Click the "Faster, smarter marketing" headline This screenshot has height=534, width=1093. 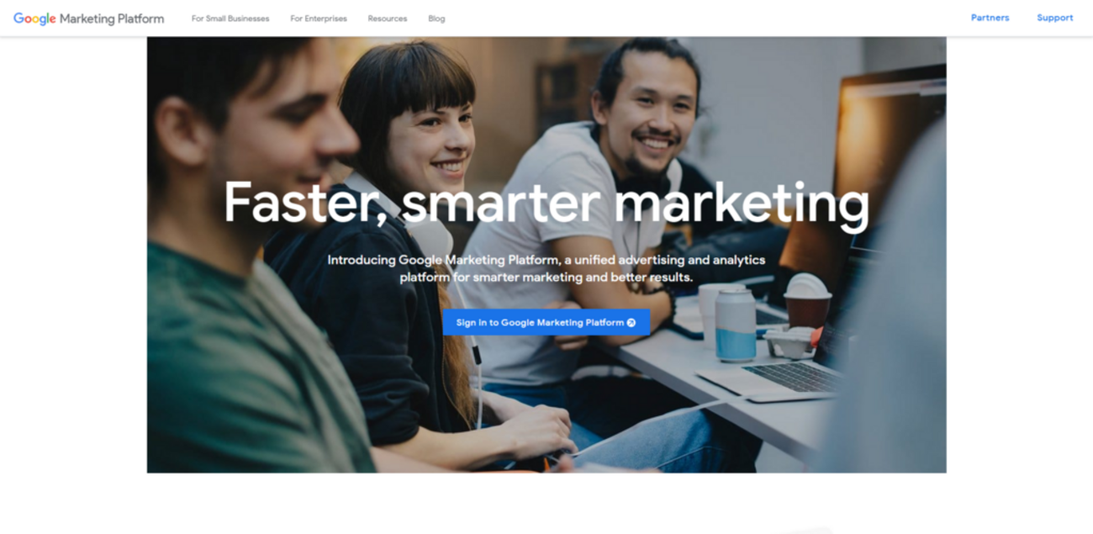546,203
